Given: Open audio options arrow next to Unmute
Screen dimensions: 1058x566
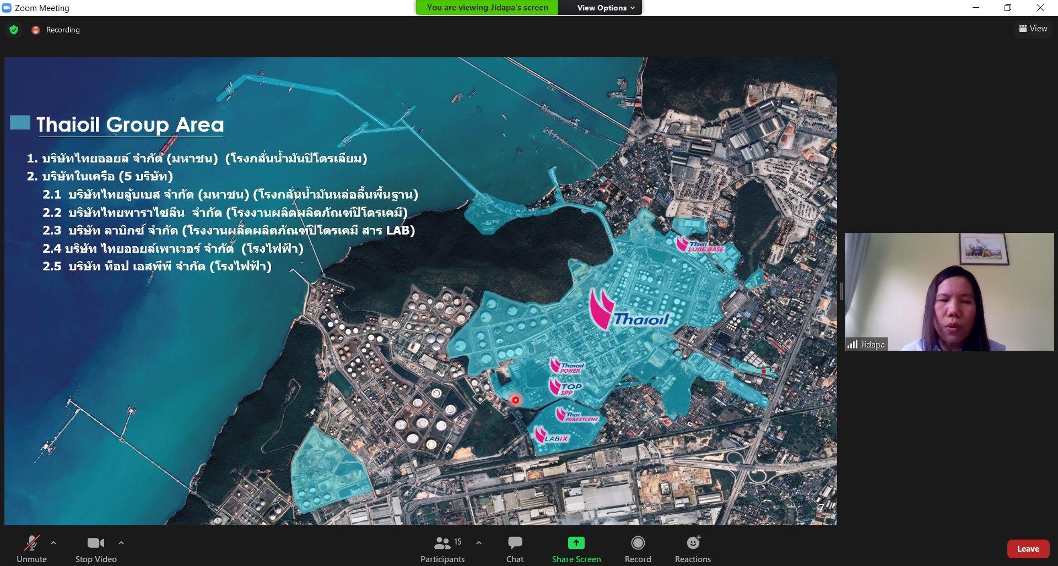Looking at the screenshot, I should point(53,543).
